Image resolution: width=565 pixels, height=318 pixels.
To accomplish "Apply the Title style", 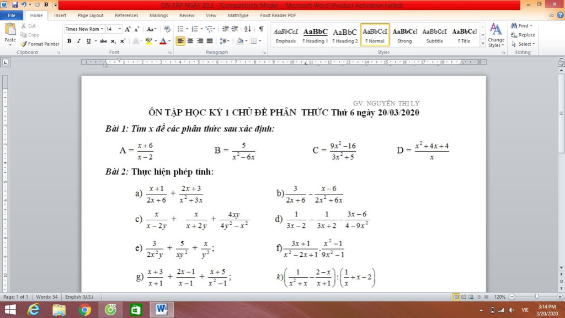I will pyautogui.click(x=464, y=35).
